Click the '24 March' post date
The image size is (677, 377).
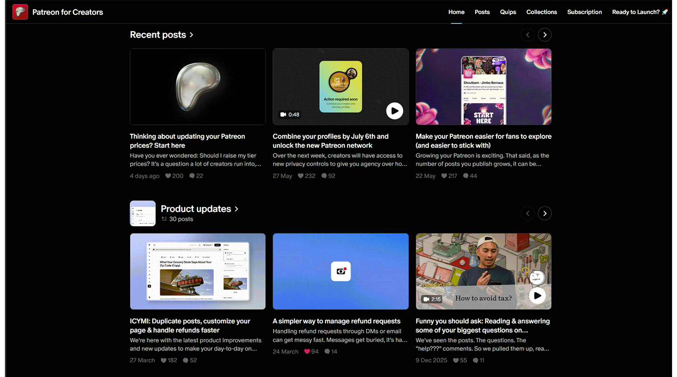tap(285, 352)
